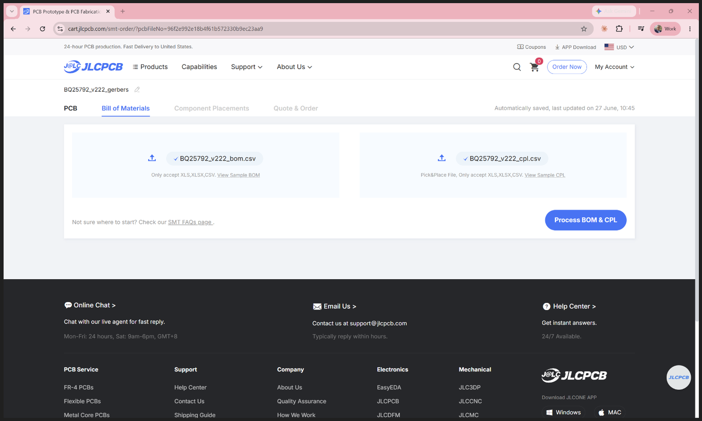
Task: Switch to the PCB tab
Action: (71, 108)
